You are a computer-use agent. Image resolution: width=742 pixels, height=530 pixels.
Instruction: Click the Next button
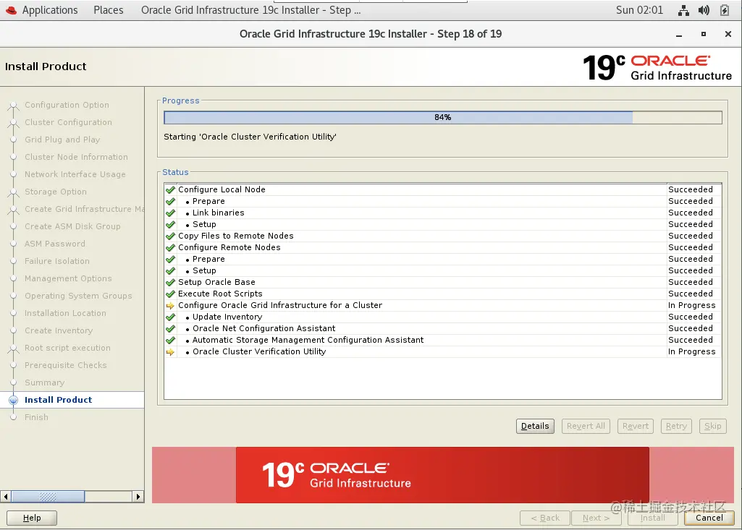pos(596,518)
